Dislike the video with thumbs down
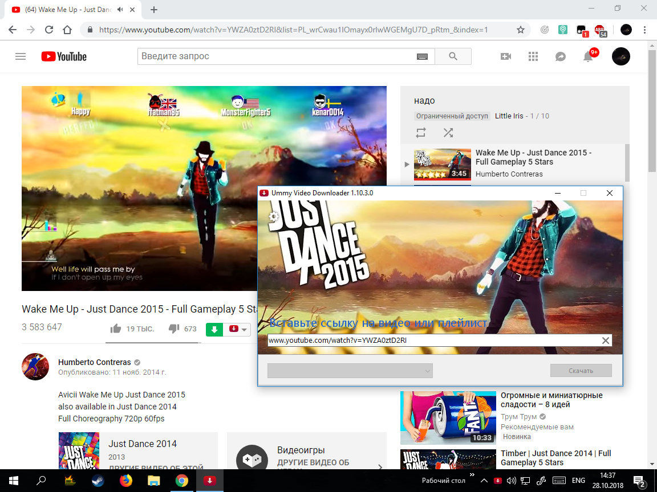Screen dimensions: 657x492 coord(174,329)
